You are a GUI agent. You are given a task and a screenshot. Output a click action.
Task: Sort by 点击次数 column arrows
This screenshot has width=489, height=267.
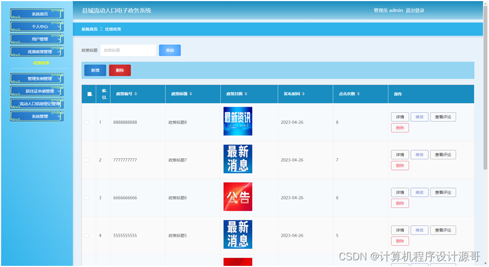point(358,94)
